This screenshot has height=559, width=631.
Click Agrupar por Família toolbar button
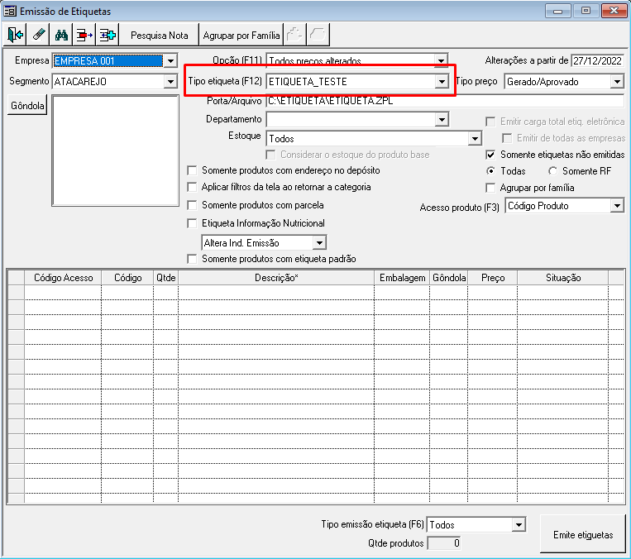(241, 35)
